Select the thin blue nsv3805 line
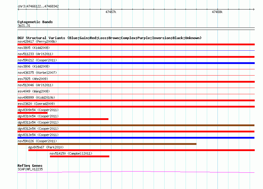 pos(136,50)
